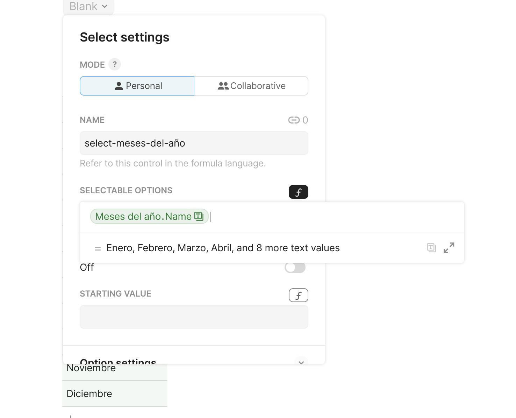
Task: Click the Starting Value input field
Action: (194, 317)
